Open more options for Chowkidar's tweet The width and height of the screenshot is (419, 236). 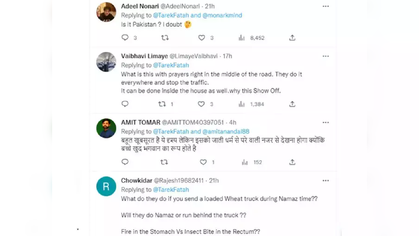click(325, 180)
